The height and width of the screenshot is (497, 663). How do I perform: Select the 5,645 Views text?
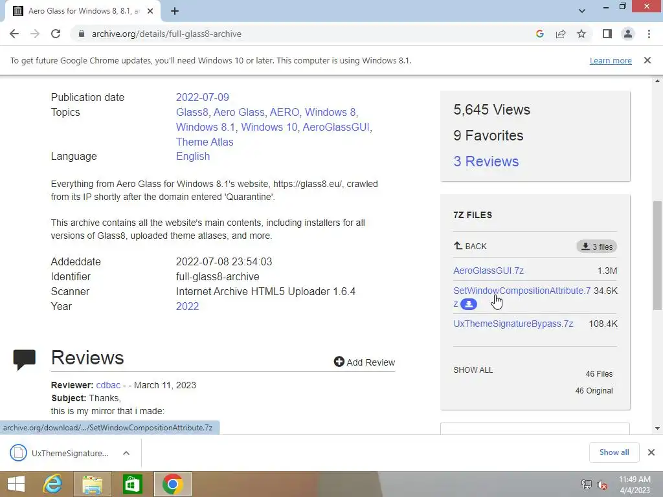tap(492, 110)
